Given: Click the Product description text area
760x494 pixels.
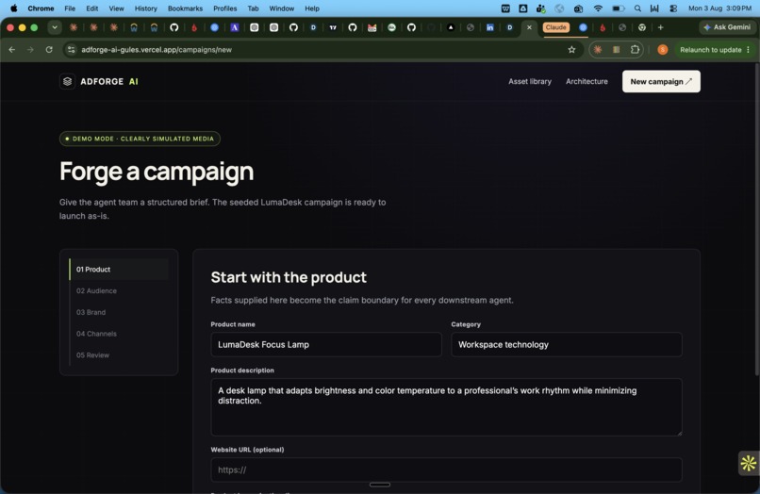Looking at the screenshot, I should [x=446, y=407].
